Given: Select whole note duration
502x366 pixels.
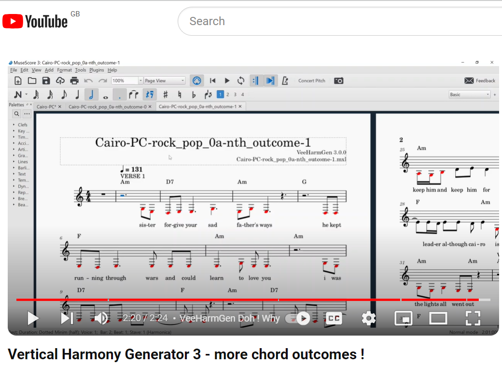Looking at the screenshot, I should tap(105, 97).
